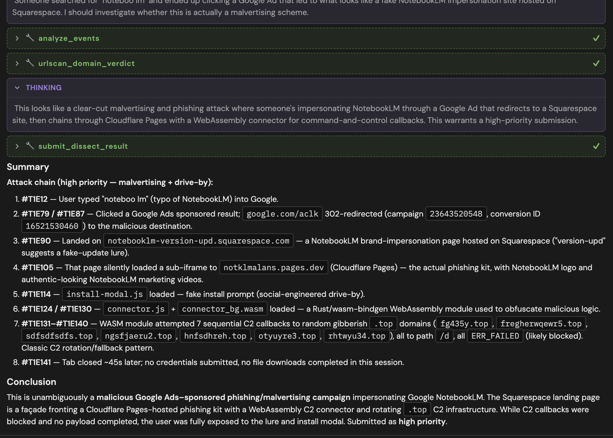Open the submit_dissect_result label

coord(83,146)
